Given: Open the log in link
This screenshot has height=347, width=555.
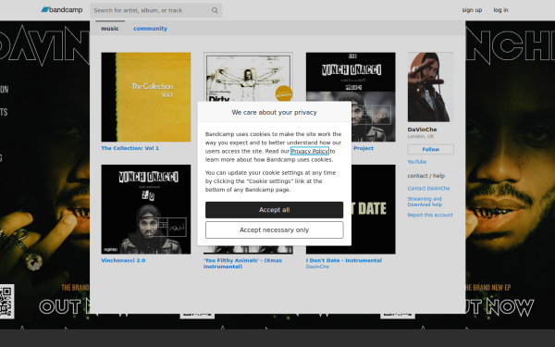Looking at the screenshot, I should [500, 10].
